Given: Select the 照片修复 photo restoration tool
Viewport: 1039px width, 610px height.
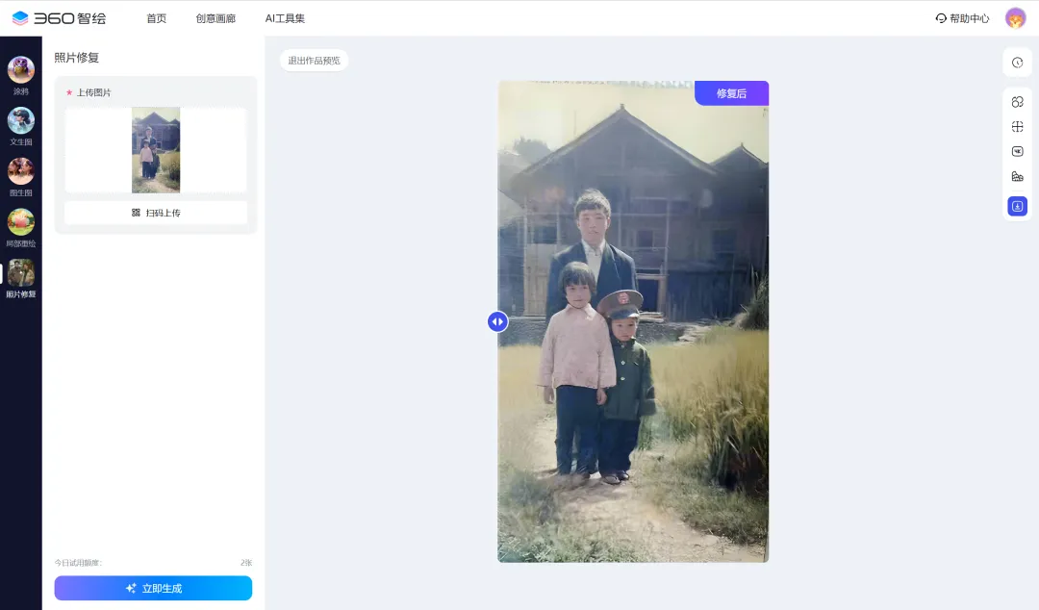Looking at the screenshot, I should 20,274.
